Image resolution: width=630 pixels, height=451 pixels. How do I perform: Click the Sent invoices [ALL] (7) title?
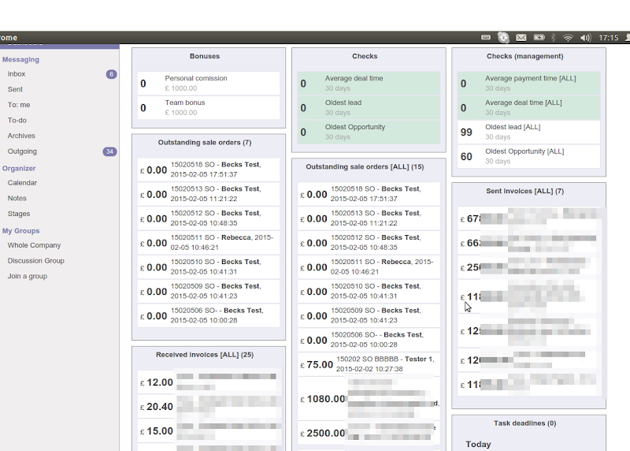point(524,191)
